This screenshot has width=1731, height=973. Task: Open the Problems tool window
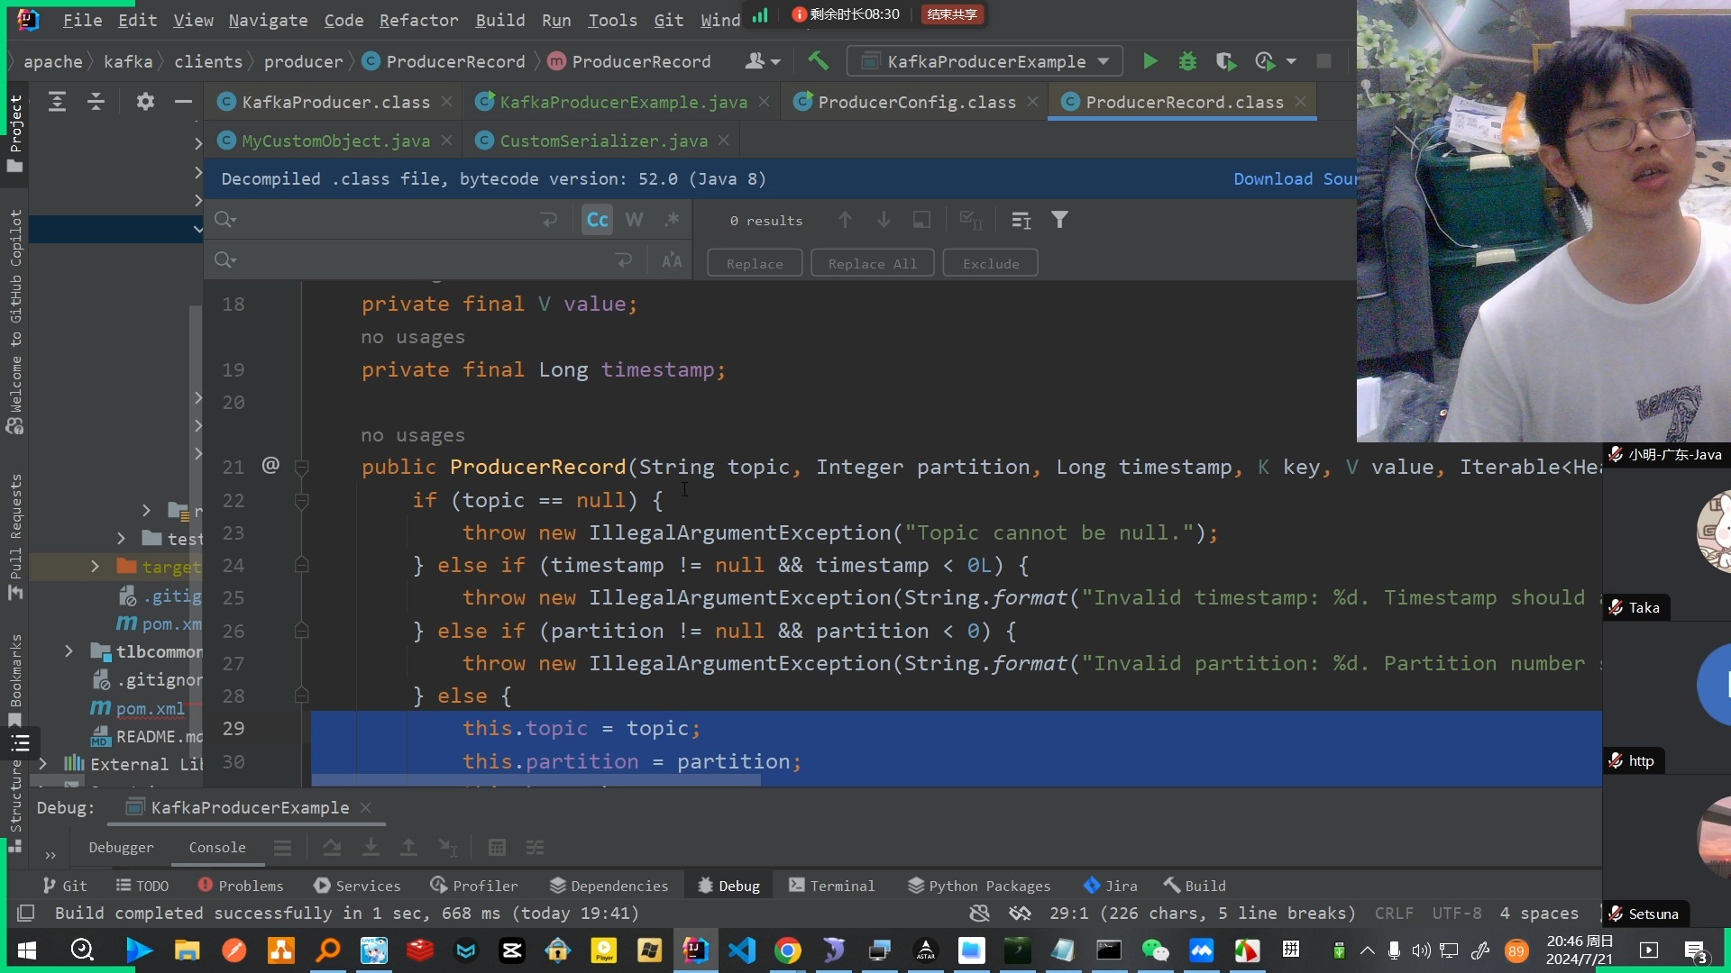pyautogui.click(x=241, y=887)
